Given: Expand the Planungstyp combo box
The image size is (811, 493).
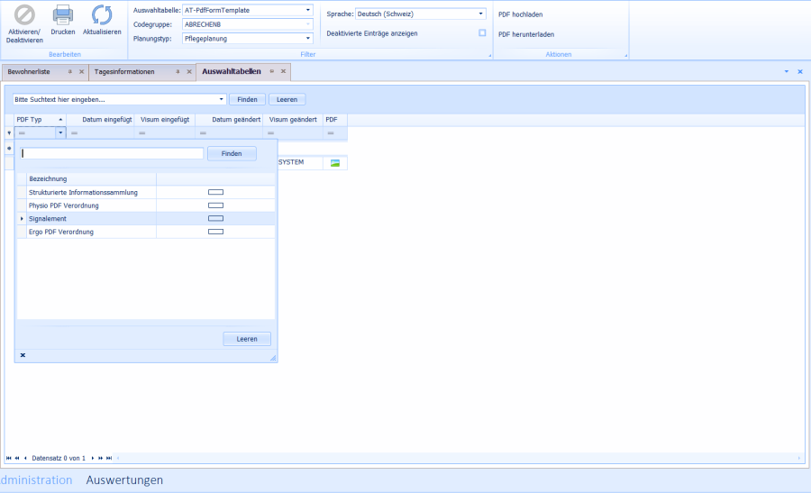Looking at the screenshot, I should coord(308,39).
